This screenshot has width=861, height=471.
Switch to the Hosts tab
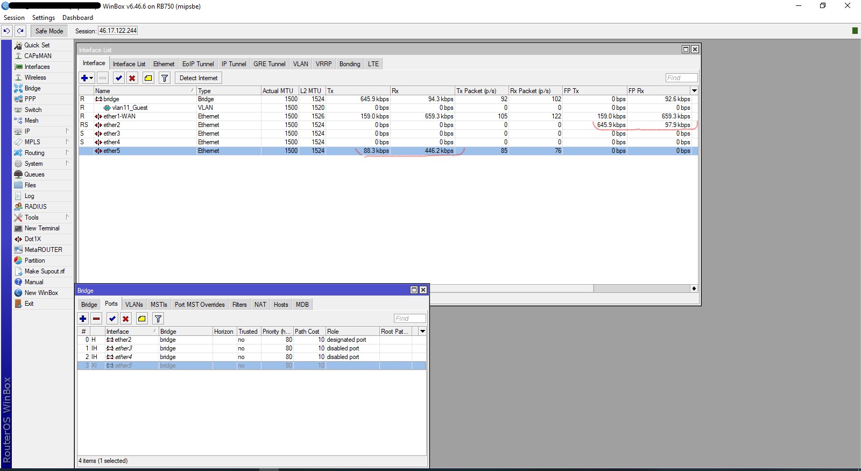(281, 304)
